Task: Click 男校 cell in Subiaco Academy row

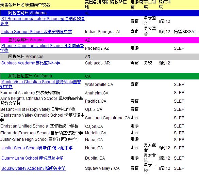Action: point(148,63)
